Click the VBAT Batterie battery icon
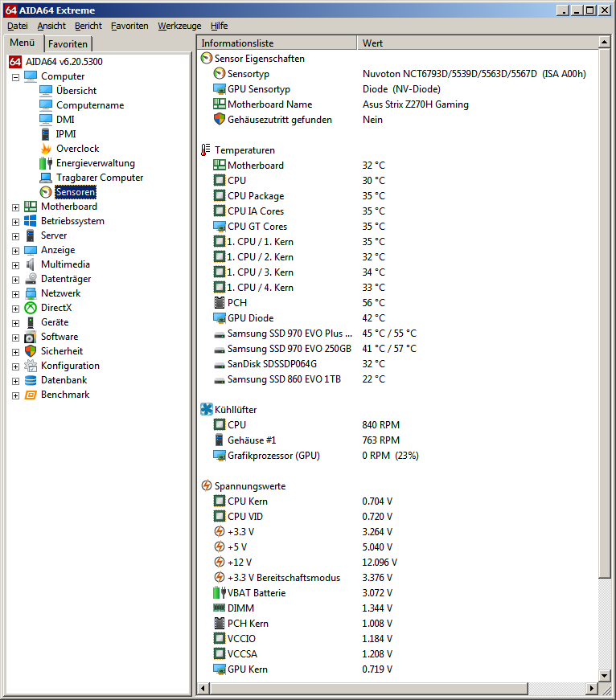 point(219,593)
